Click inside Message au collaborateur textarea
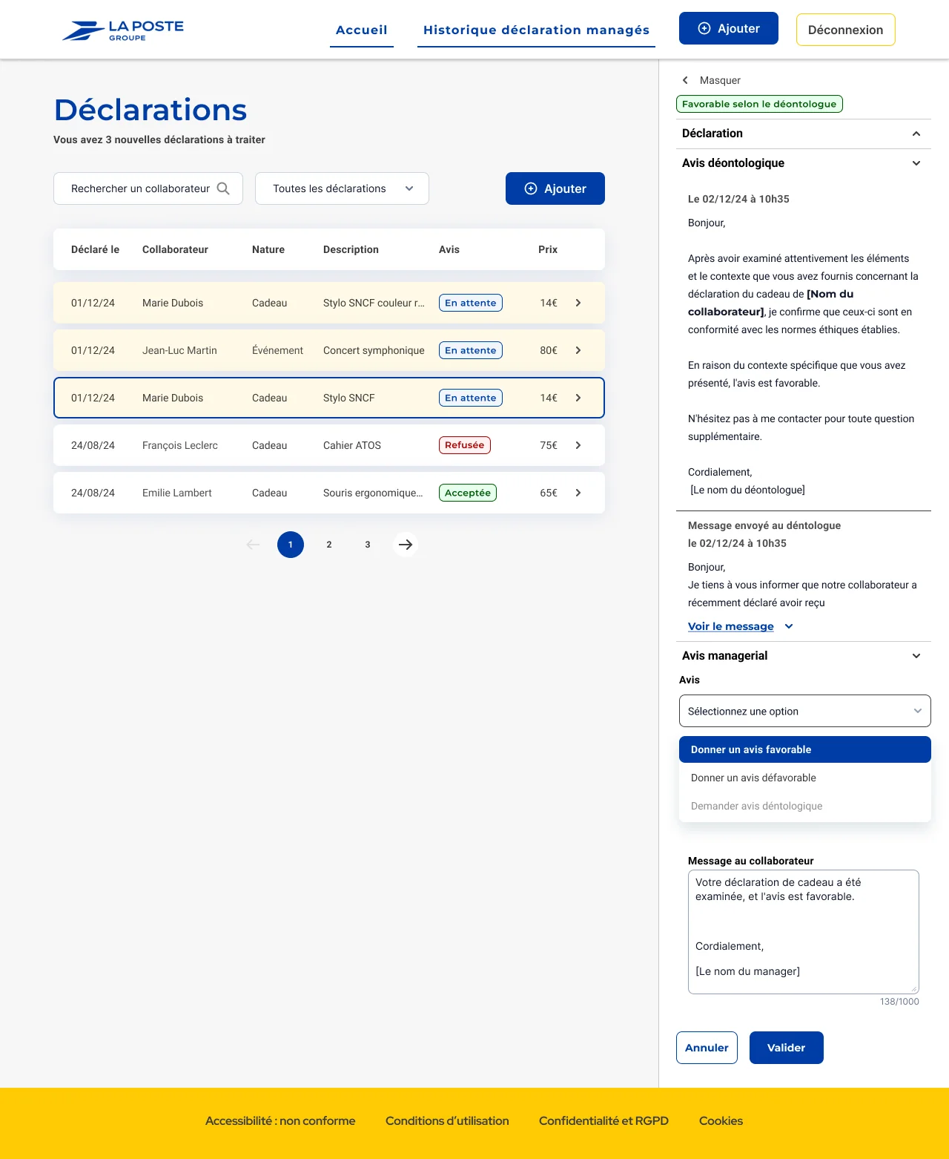This screenshot has width=949, height=1159. pos(804,932)
